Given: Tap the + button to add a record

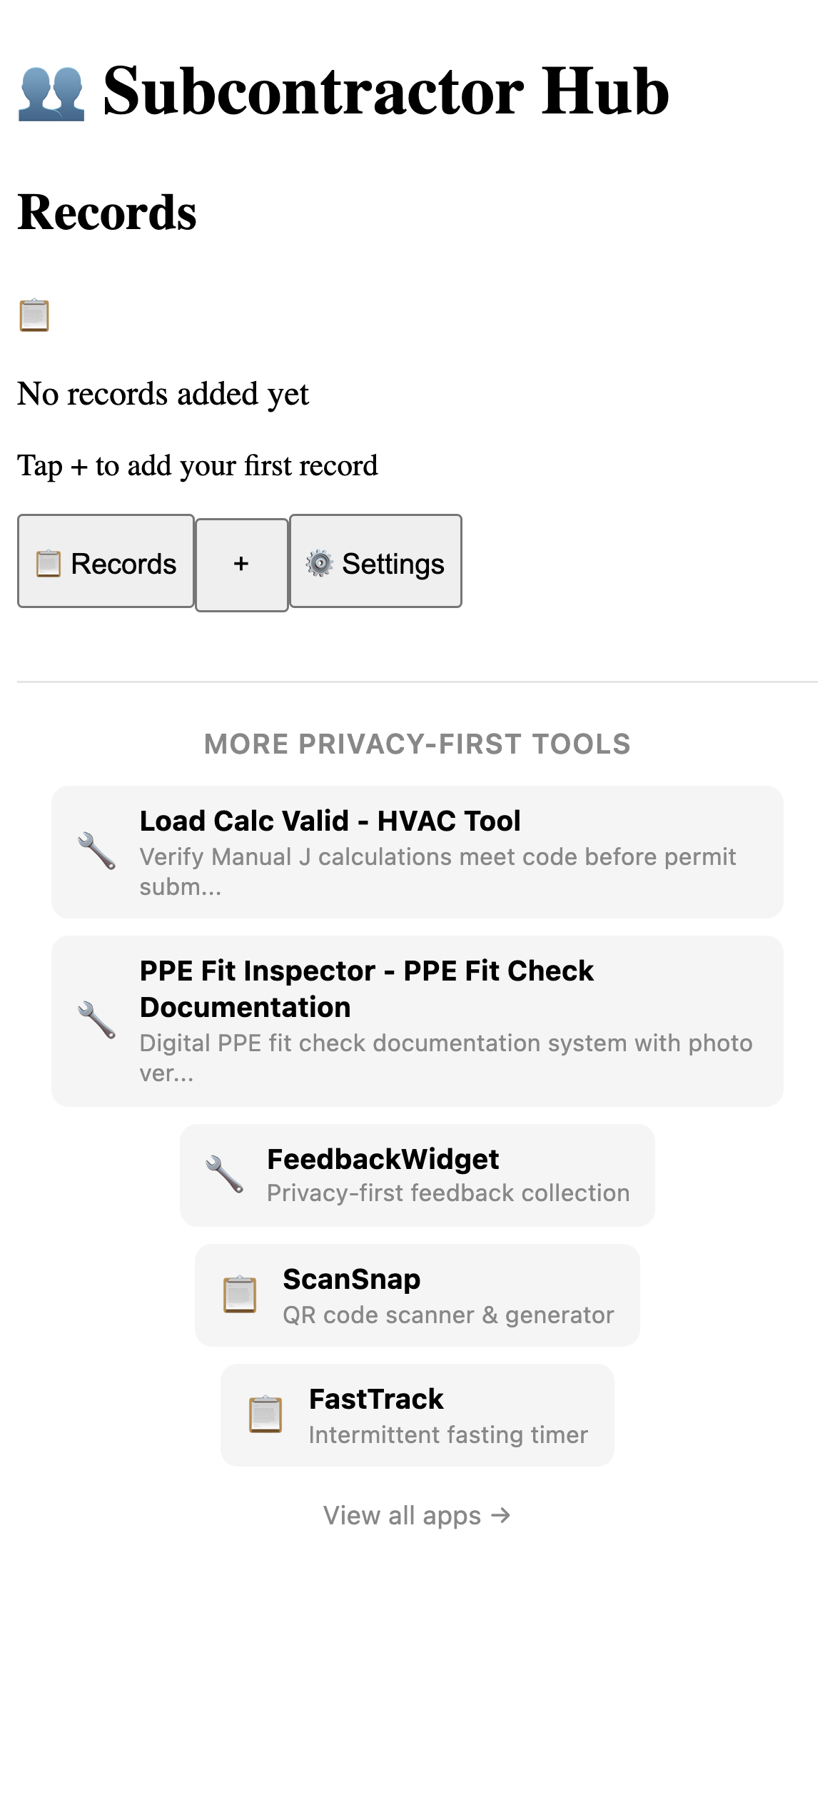Looking at the screenshot, I should [241, 563].
